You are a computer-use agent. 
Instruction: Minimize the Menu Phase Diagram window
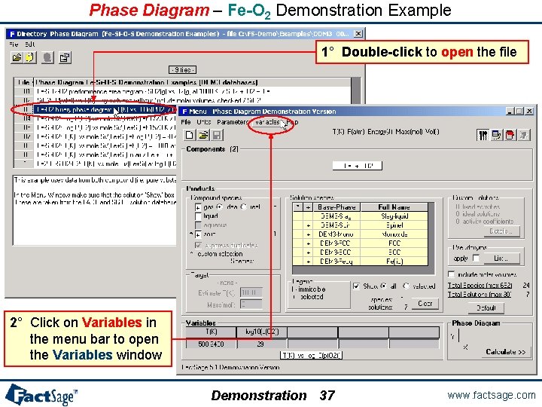[x=510, y=111]
